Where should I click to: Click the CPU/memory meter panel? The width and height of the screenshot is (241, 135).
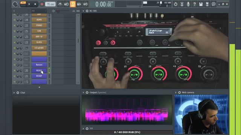point(157,4)
